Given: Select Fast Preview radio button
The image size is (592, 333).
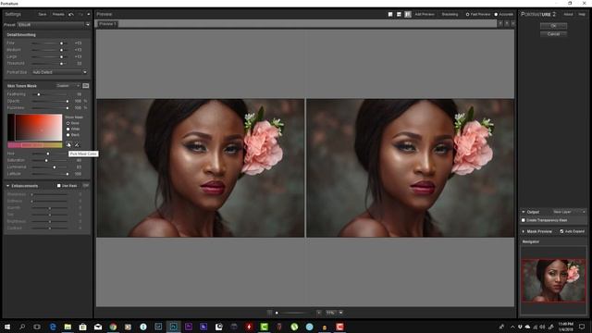Looking at the screenshot, I should 467,15.
